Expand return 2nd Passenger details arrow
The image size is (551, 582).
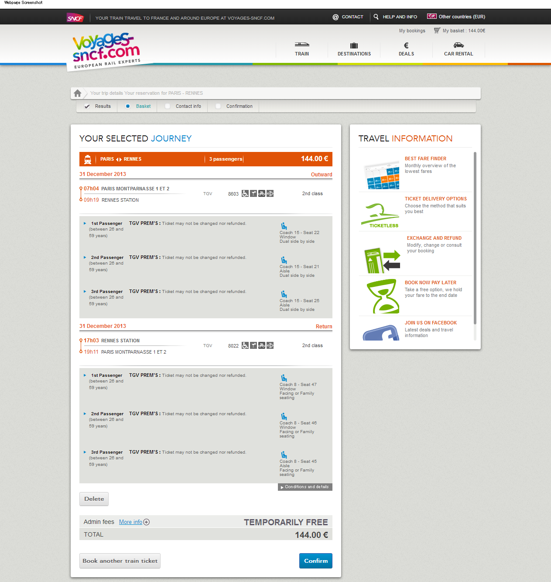pos(85,414)
